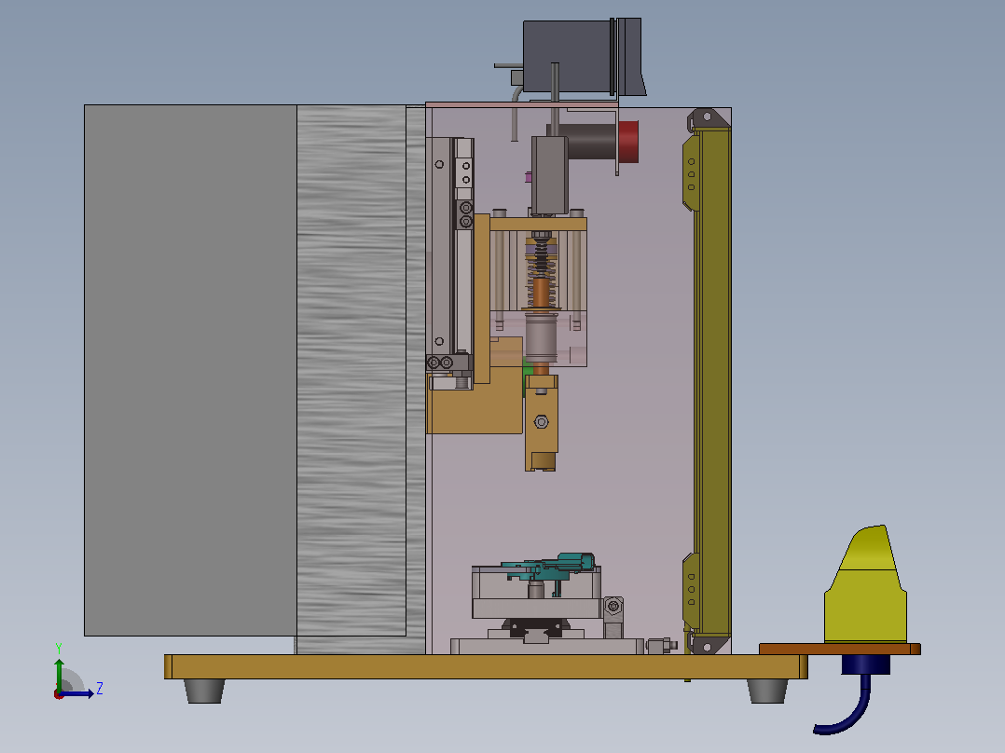Image resolution: width=1005 pixels, height=753 pixels.
Task: Select the gray block below the motor
Action: (x=550, y=174)
